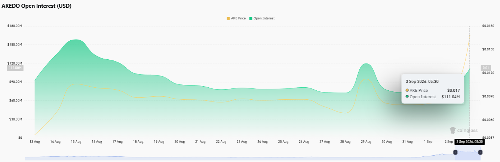Click the $150.00M axis value
This screenshot has width=500, height=162.
coord(15,44)
